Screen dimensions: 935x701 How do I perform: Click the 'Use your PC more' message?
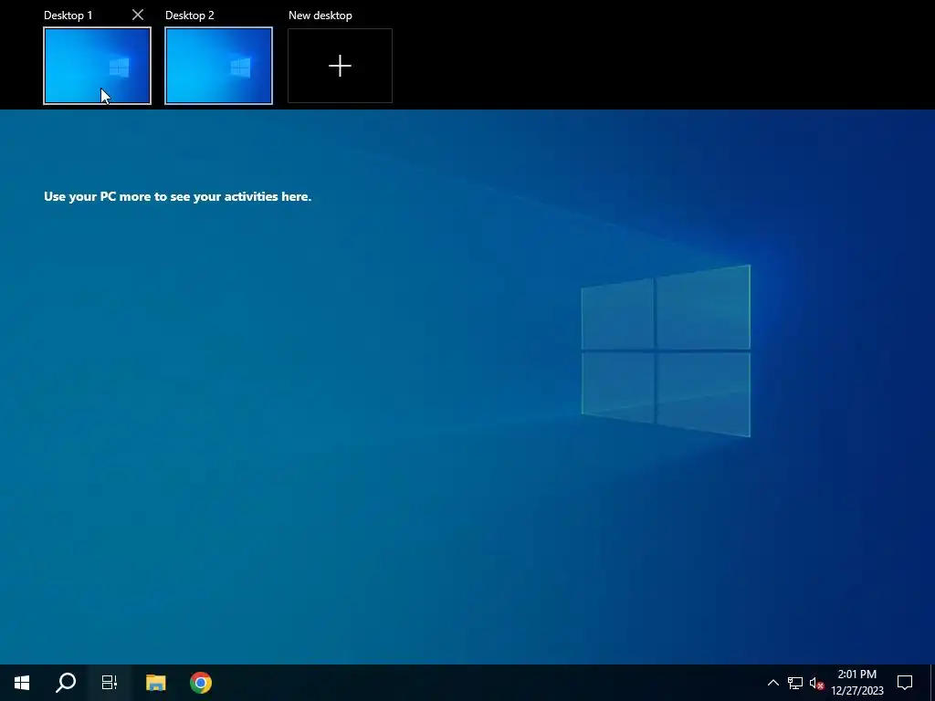pyautogui.click(x=178, y=197)
